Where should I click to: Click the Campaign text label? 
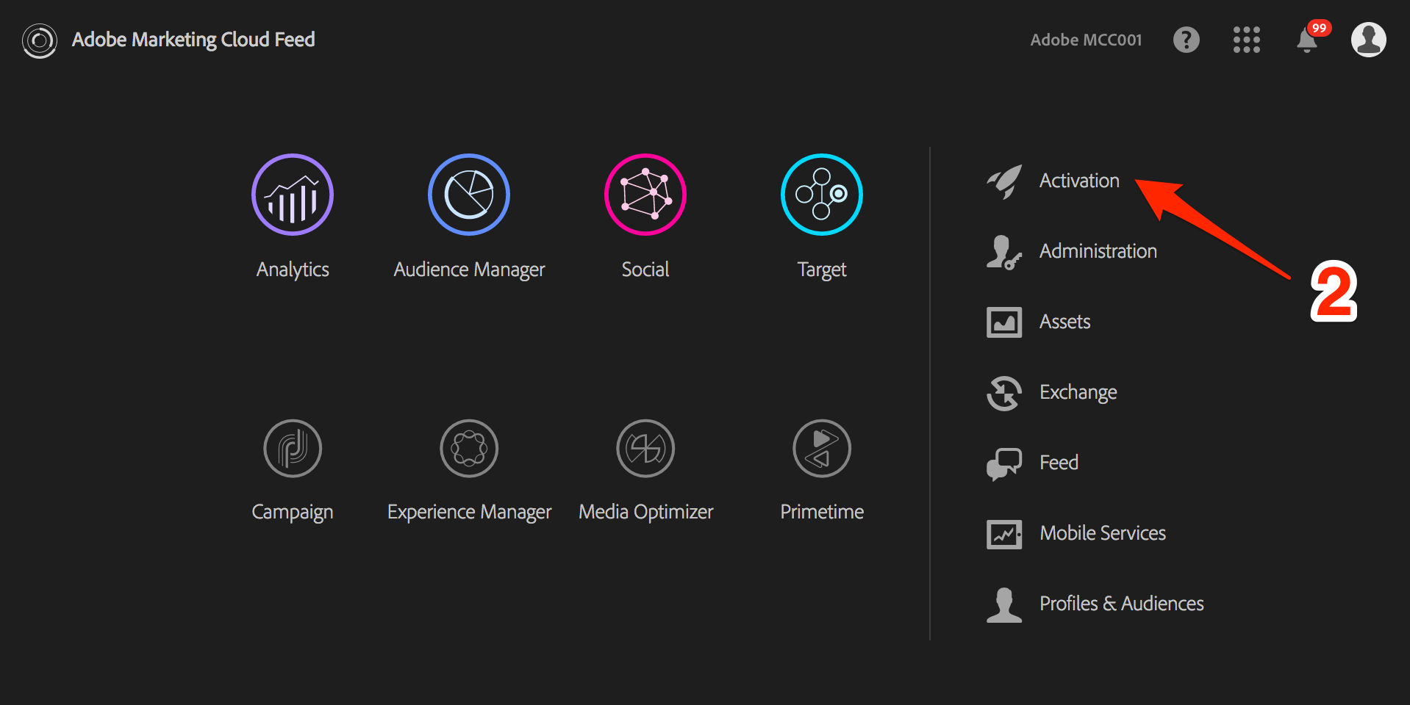click(x=293, y=513)
